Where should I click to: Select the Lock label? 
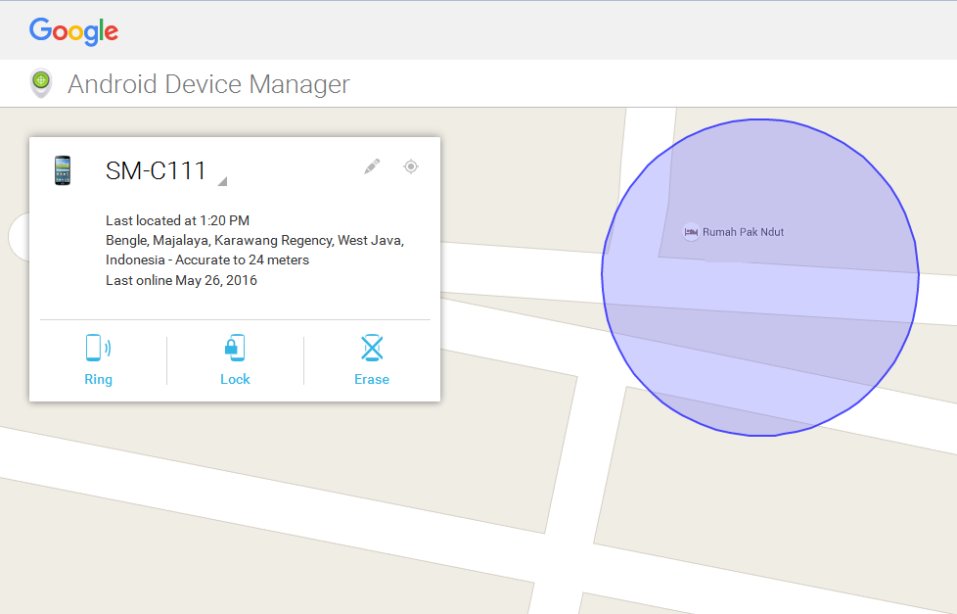pos(235,379)
